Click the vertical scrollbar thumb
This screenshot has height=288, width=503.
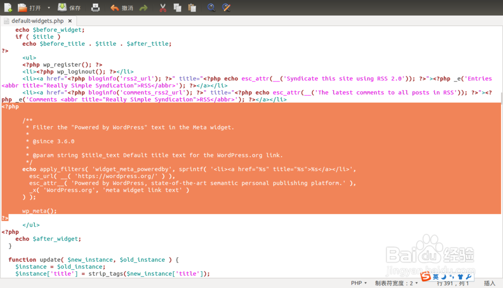(501, 98)
